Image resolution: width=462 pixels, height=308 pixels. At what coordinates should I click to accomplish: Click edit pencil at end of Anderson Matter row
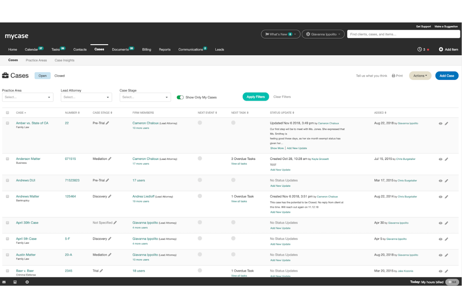coord(446,159)
